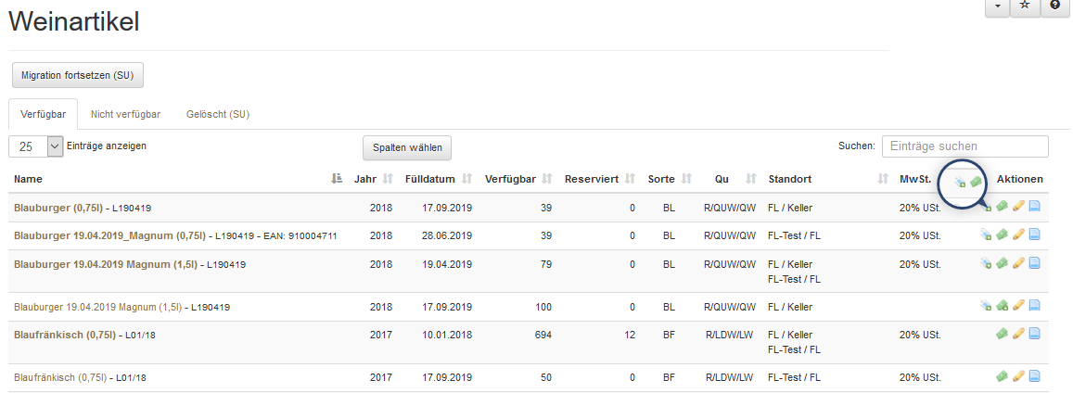Click tag-add icon in the Blauburger Magnum 79 row
1073x393 pixels.
pos(986,263)
